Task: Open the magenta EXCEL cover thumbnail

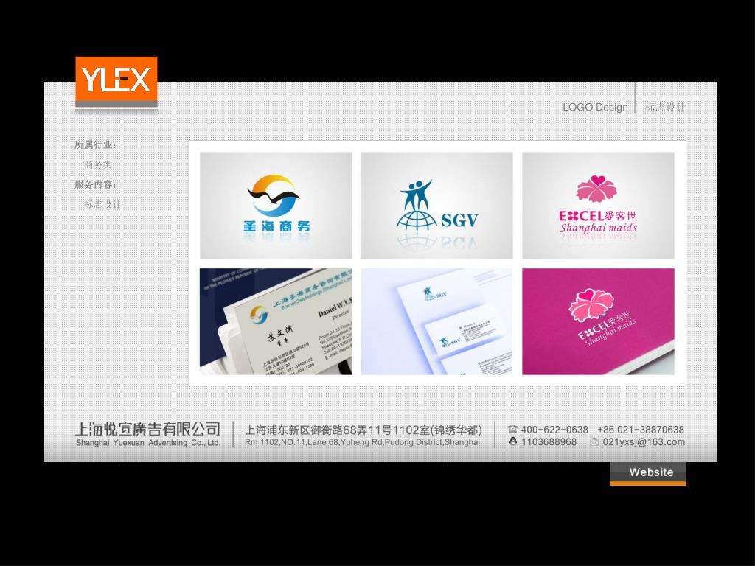Action: [598, 321]
